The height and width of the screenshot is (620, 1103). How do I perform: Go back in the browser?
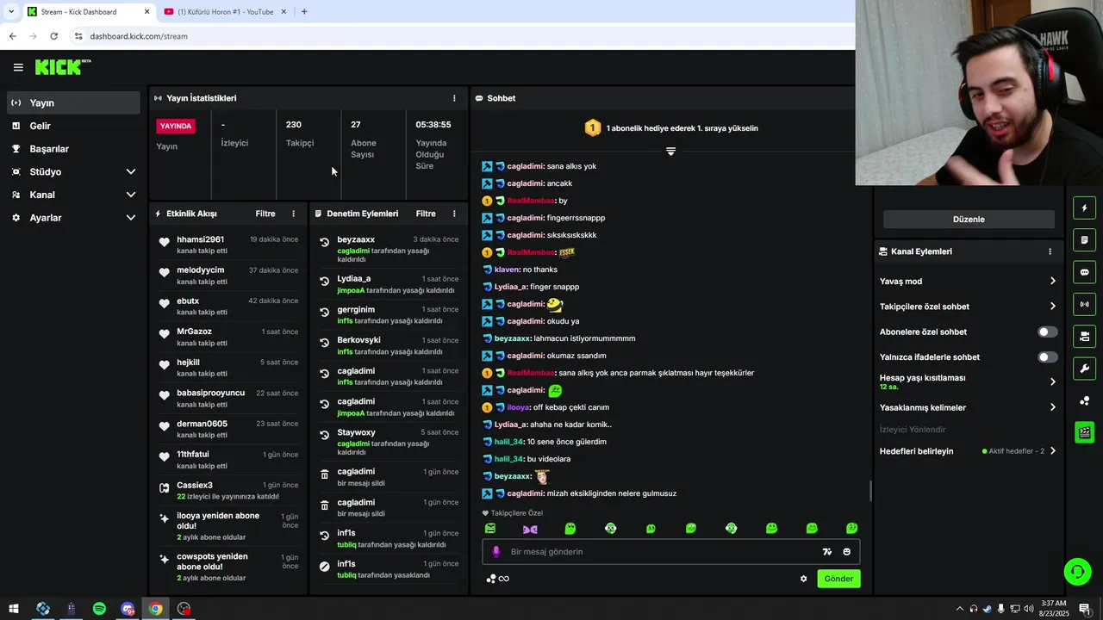click(x=12, y=36)
